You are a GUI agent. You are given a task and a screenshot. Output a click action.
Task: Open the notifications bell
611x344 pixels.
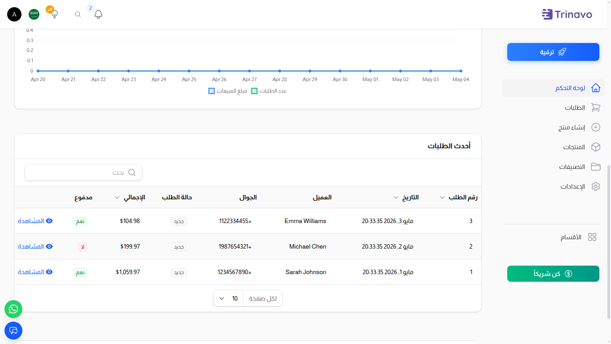click(x=98, y=14)
